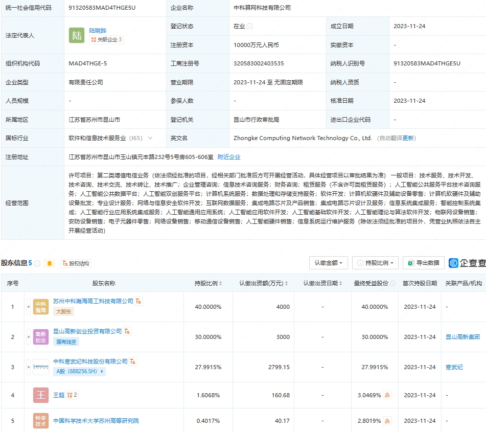This screenshot has height=432, width=486.
Task: Click the equity chart icon beside 昆山高新创业投资有限公司
Action: pos(127,331)
